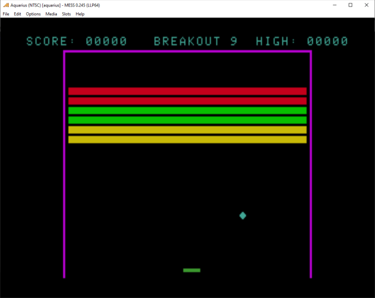Click the bottom yellow brick row
This screenshot has width=375, height=298.
point(187,140)
